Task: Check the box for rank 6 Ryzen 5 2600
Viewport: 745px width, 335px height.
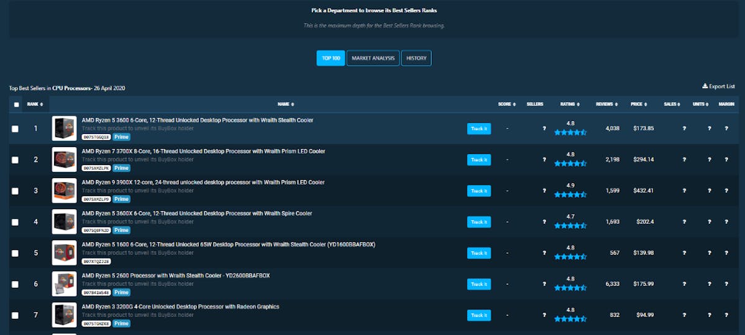Action: click(x=15, y=284)
